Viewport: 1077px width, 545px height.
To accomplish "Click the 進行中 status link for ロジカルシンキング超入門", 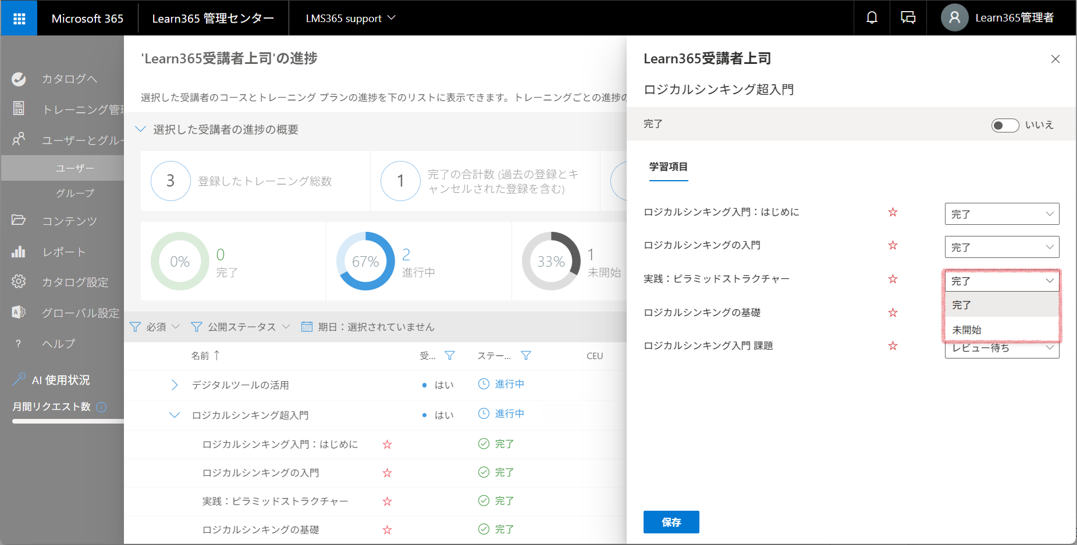I will tap(510, 414).
